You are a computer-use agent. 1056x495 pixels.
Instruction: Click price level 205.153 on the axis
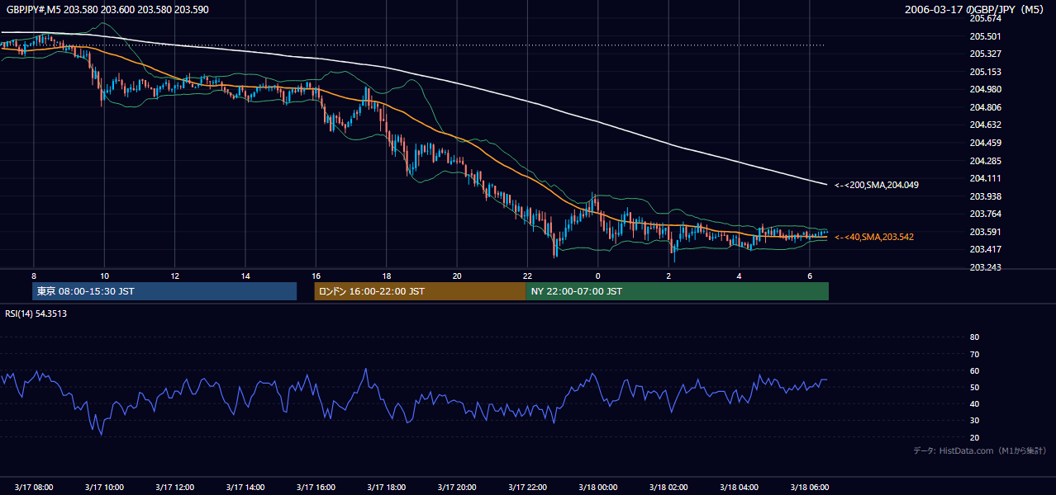[985, 72]
